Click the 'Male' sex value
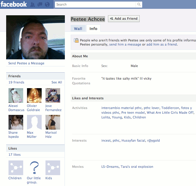Screen dimensions: 196x186 tap(134, 66)
